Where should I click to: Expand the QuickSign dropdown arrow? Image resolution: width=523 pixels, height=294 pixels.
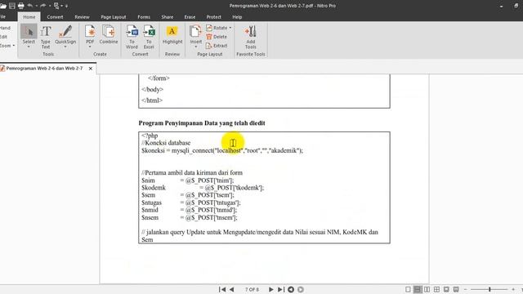(65, 47)
